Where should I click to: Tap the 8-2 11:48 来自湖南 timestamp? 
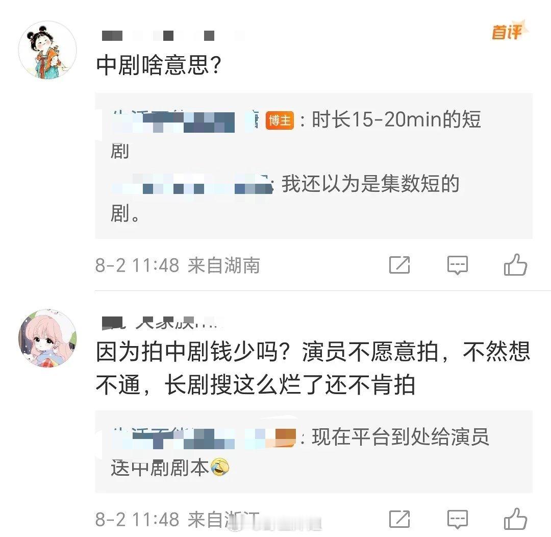pyautogui.click(x=178, y=265)
